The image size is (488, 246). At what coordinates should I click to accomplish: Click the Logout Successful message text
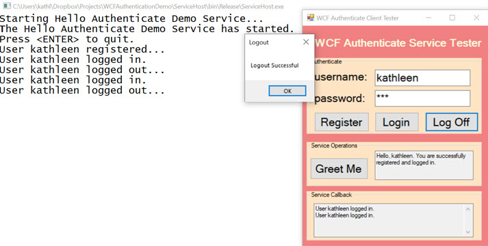click(274, 66)
